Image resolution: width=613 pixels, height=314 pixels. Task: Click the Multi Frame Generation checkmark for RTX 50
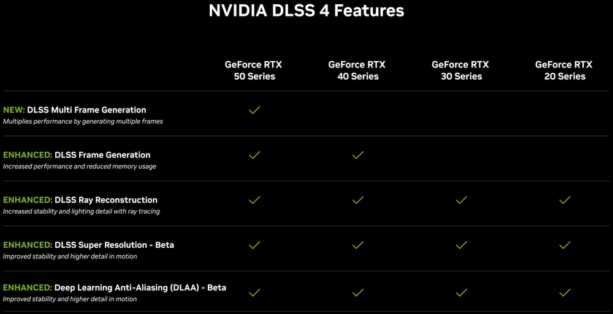pyautogui.click(x=254, y=110)
